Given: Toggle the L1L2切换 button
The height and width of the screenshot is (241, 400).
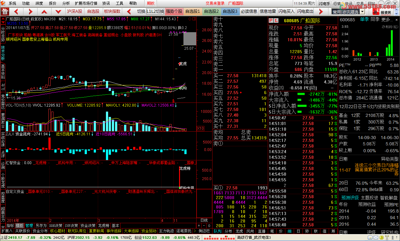Looking at the screenshot, I should (x=155, y=11).
